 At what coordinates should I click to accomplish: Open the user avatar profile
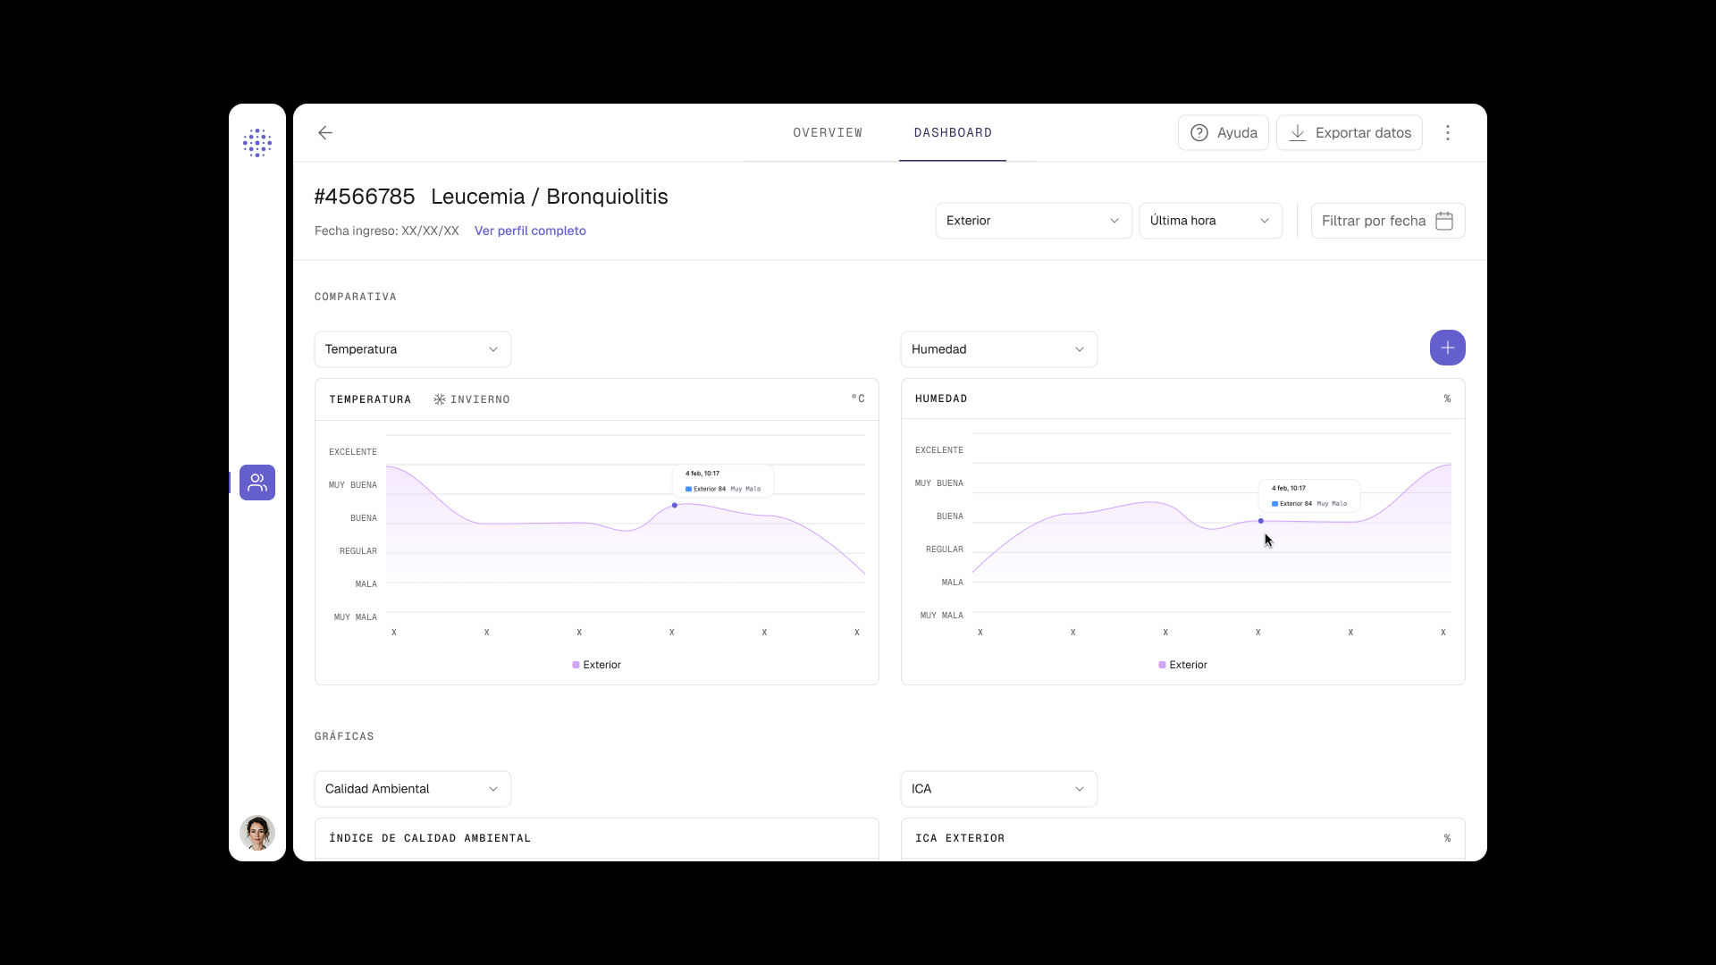click(257, 833)
